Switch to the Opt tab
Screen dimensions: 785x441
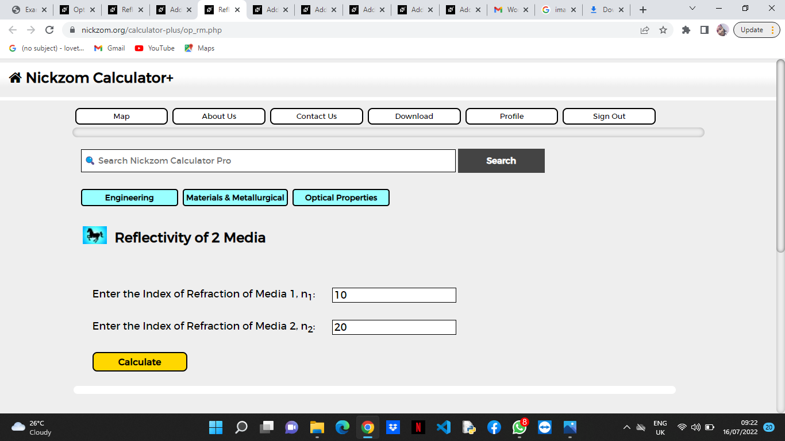coord(78,10)
